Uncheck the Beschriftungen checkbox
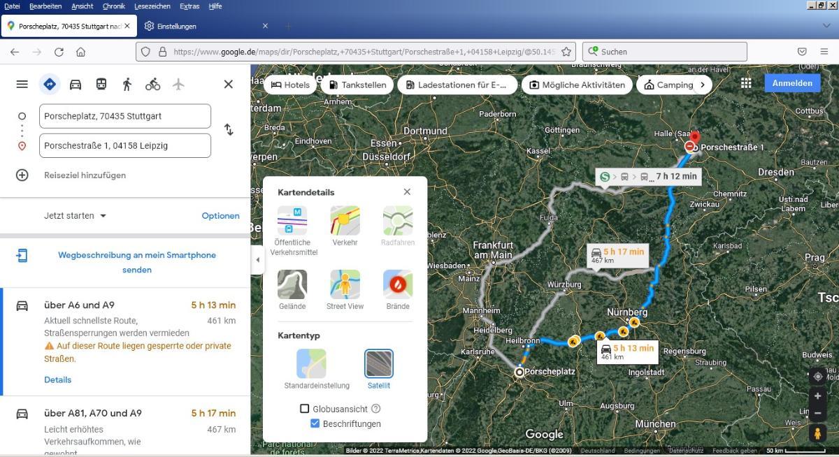Screen dimensions: 839x457 (315, 423)
